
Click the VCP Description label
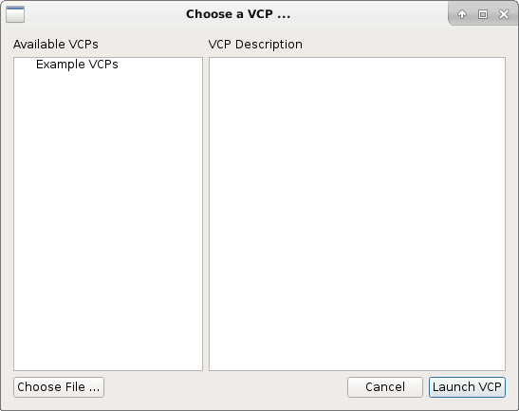tap(255, 45)
